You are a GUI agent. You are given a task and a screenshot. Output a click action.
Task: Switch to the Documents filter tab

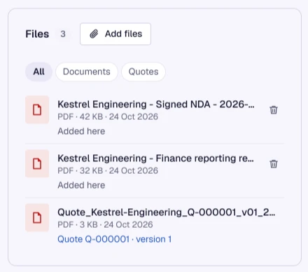(x=87, y=72)
